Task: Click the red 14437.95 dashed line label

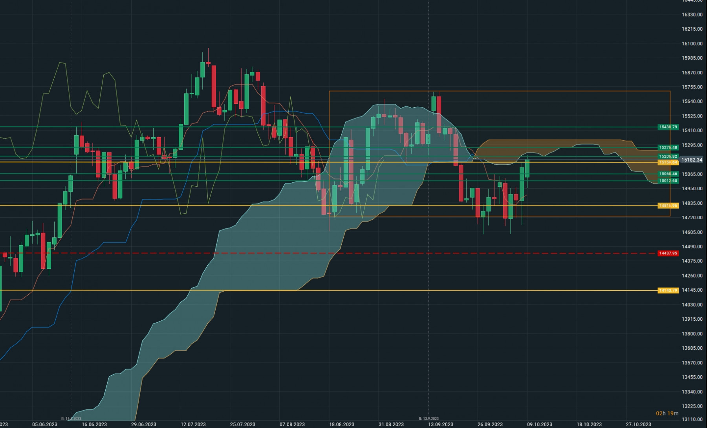Action: pyautogui.click(x=668, y=253)
